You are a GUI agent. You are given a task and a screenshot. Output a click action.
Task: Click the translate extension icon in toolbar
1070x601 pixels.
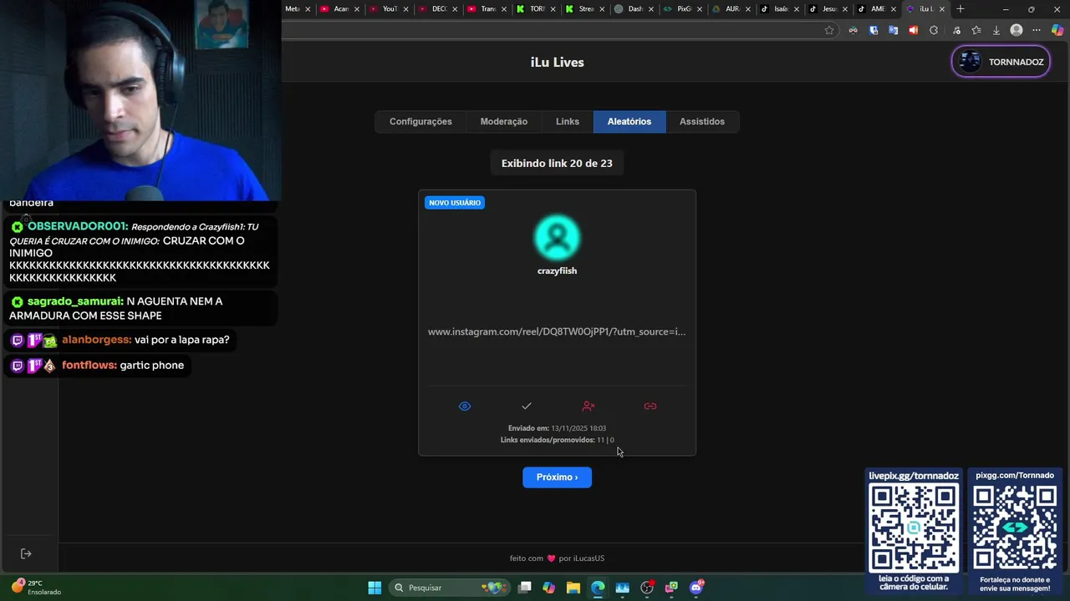tap(893, 30)
